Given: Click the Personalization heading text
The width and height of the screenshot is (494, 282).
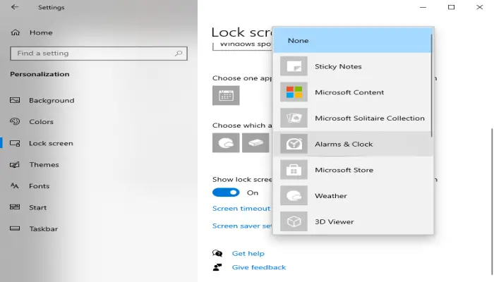Looking at the screenshot, I should click(40, 74).
